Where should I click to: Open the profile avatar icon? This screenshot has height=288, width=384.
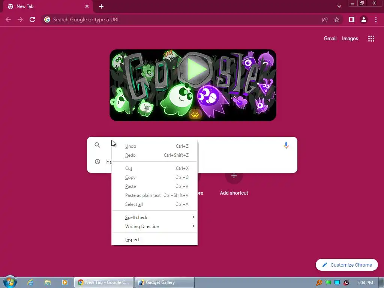coord(364,19)
